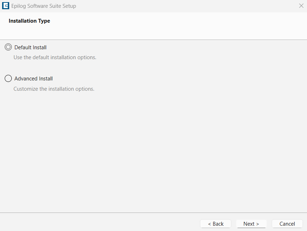
Task: Choose Default Install for standard setup
Action: click(x=8, y=47)
